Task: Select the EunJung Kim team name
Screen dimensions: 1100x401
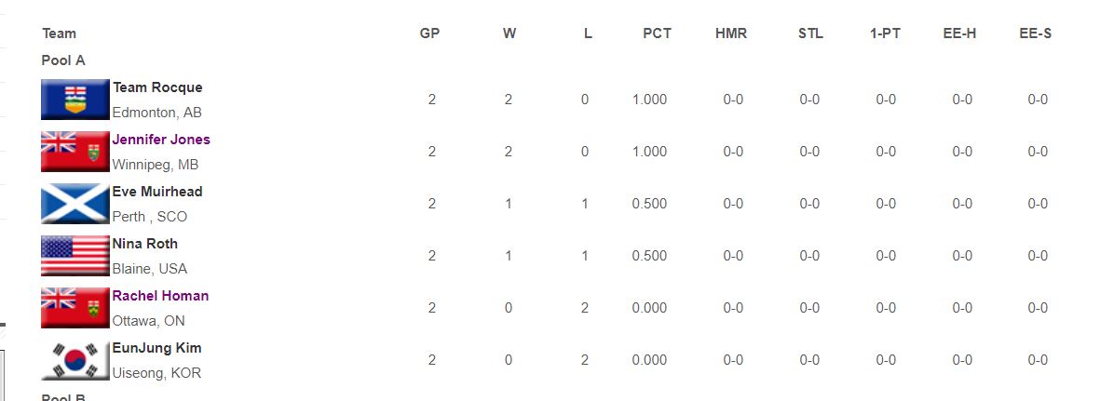Action: tap(156, 348)
